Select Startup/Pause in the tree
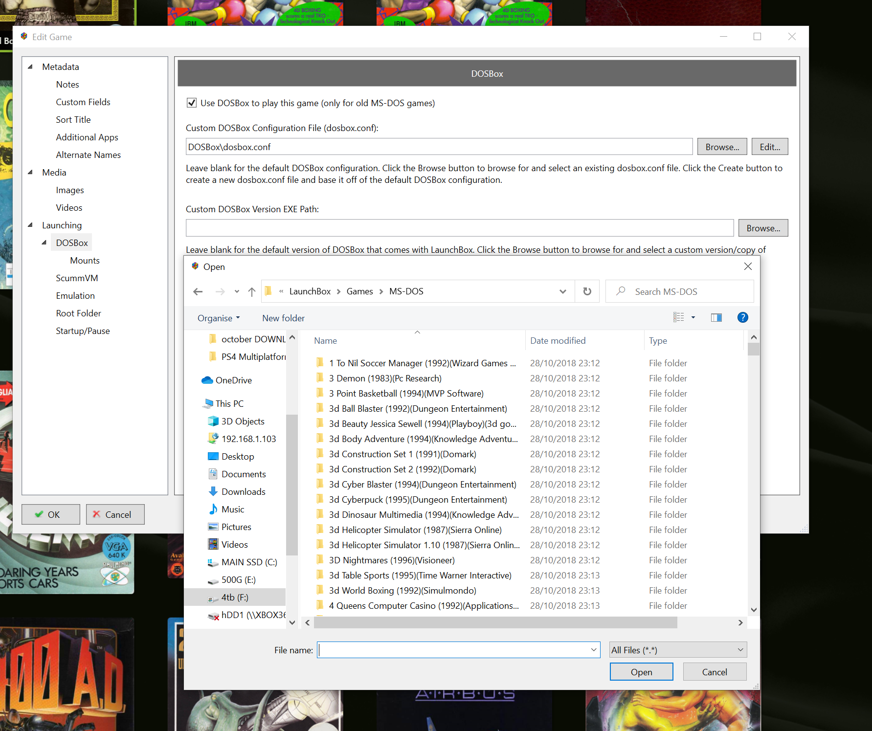The height and width of the screenshot is (731, 872). (x=83, y=331)
